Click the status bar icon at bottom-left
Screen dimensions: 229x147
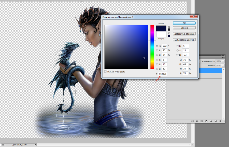pyautogui.click(x=3, y=145)
